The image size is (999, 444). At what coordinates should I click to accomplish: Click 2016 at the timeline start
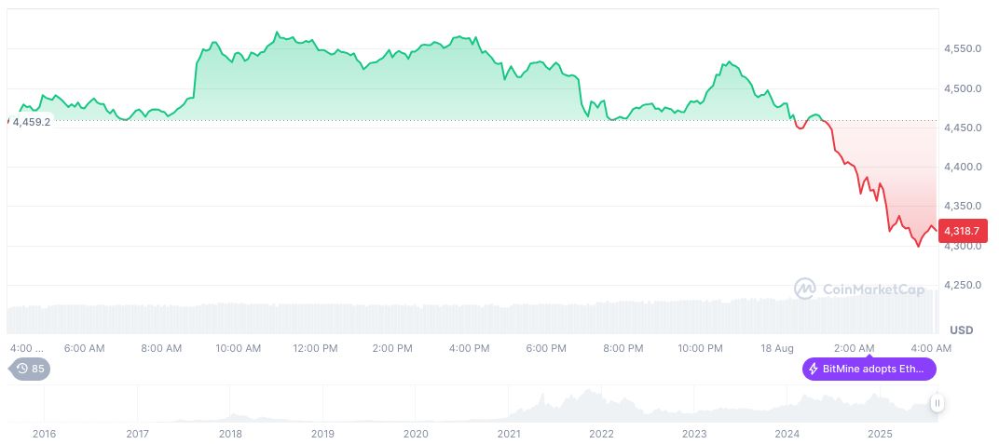coord(44,434)
